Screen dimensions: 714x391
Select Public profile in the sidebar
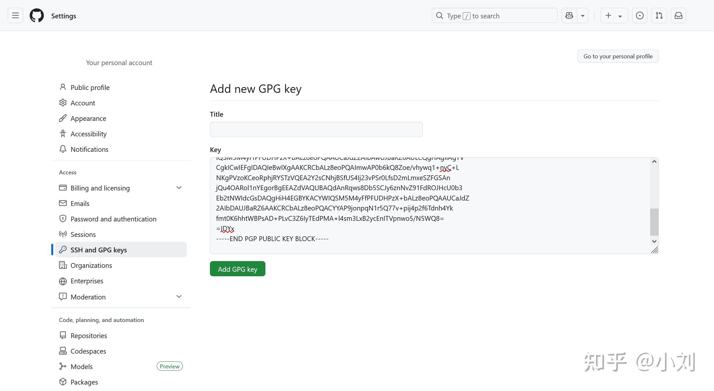(x=90, y=87)
